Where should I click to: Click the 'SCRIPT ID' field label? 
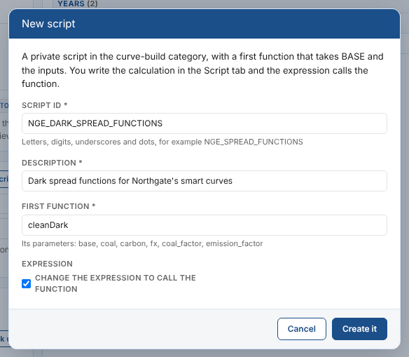(45, 105)
